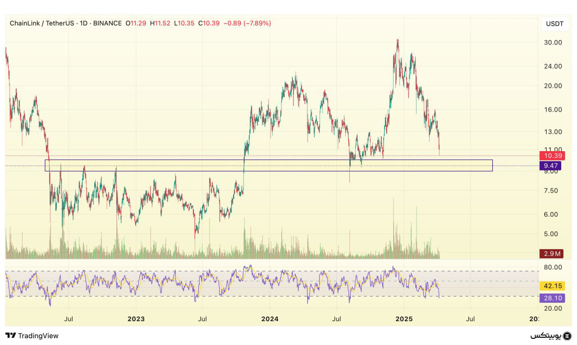Click the −0.89 (−7.89%) change value

click(246, 23)
